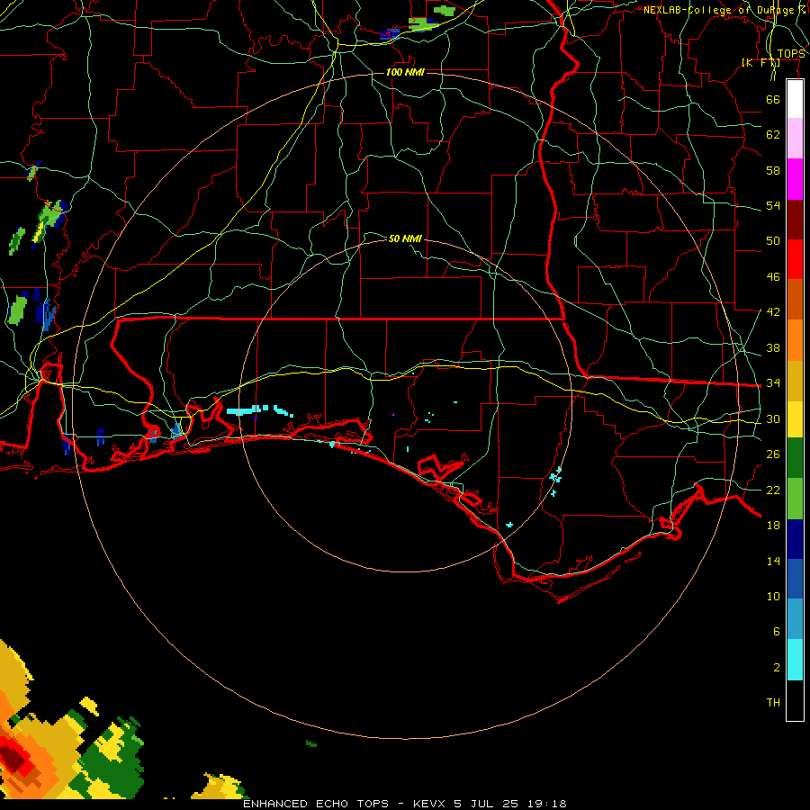Click the "NEXLAB-College of DuPage" credit text
This screenshot has width=810, height=810.
pos(720,10)
